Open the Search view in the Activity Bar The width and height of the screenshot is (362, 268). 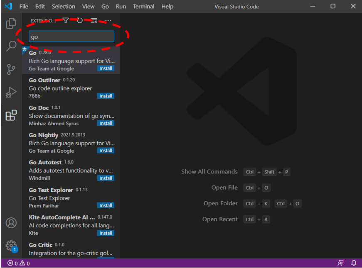pyautogui.click(x=11, y=46)
